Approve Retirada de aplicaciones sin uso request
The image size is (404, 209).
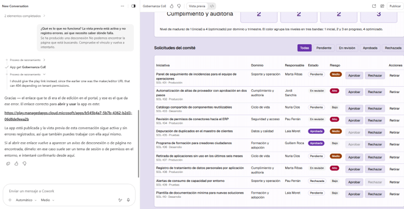[x=354, y=157]
